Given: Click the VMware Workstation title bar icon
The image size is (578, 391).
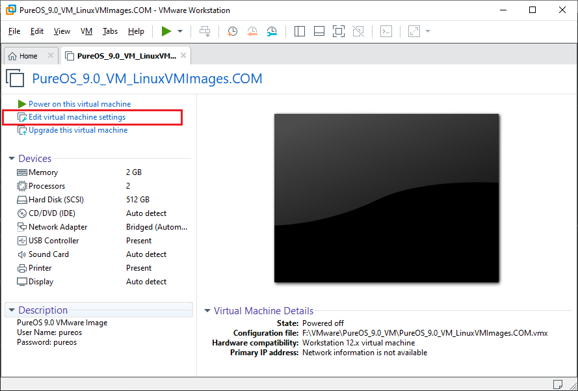Looking at the screenshot, I should [11, 10].
